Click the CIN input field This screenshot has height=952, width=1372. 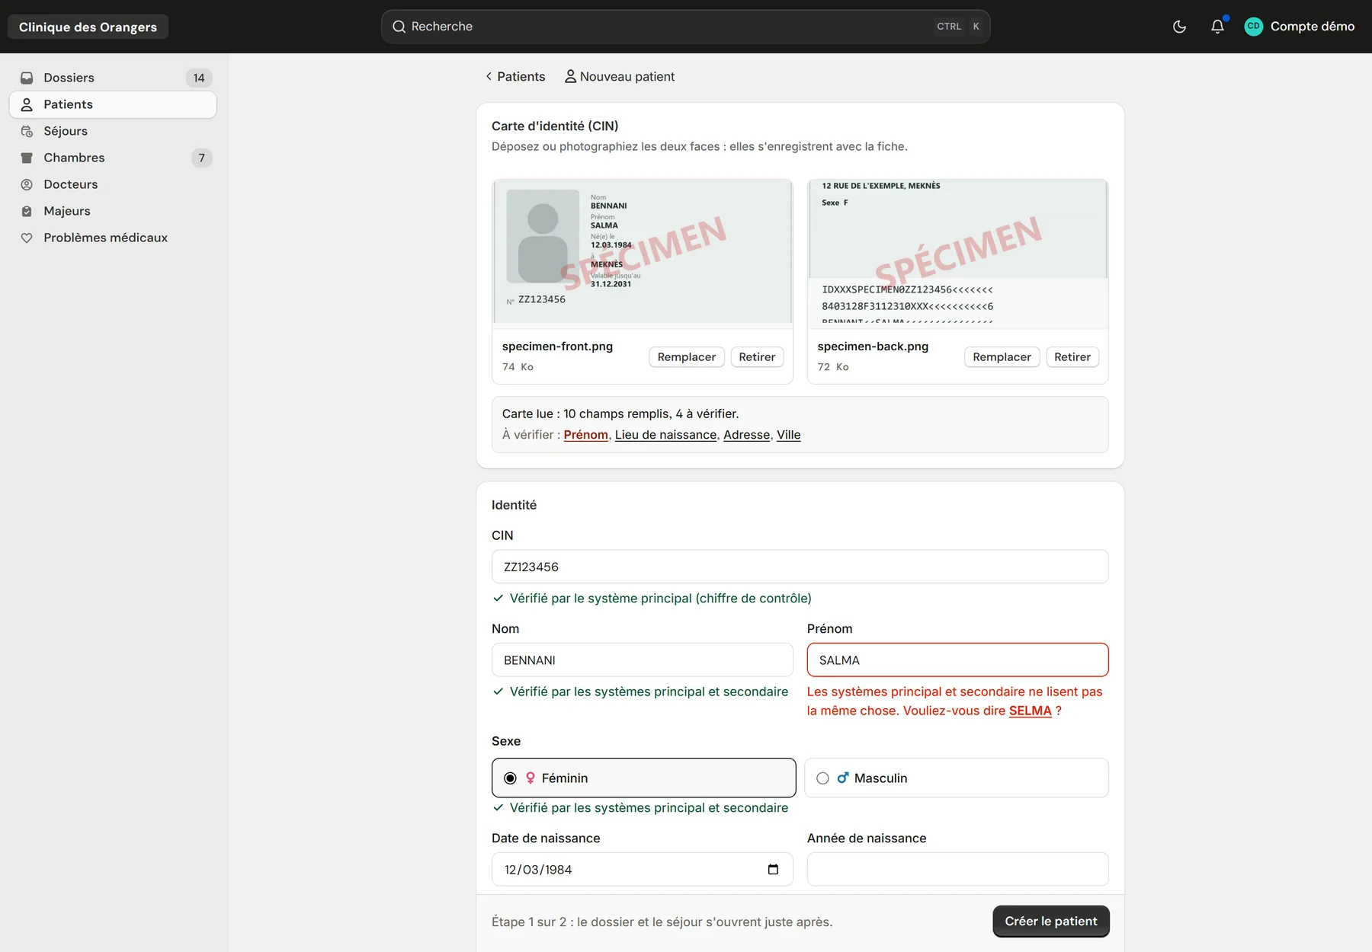point(800,567)
